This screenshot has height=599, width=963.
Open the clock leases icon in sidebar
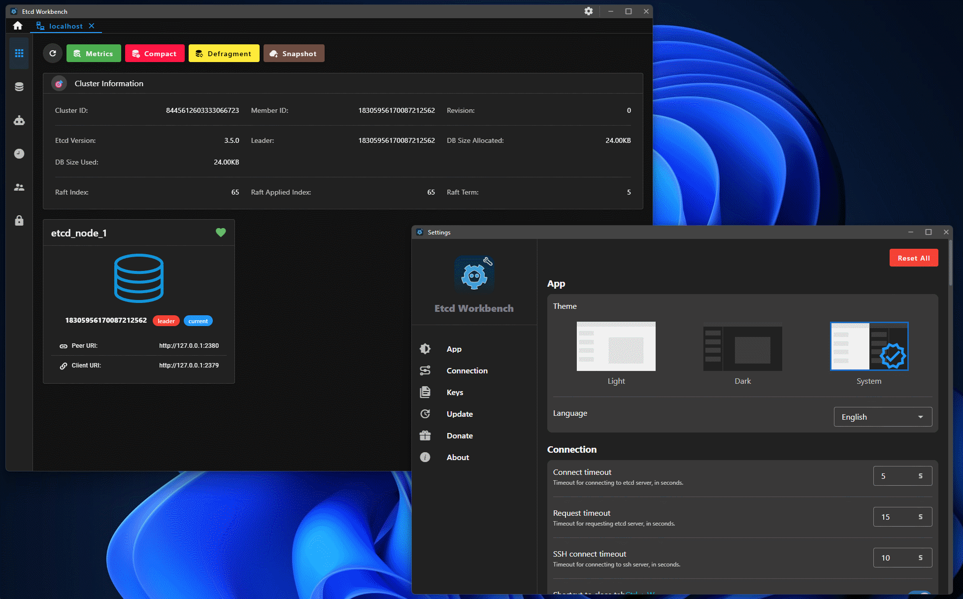tap(19, 154)
